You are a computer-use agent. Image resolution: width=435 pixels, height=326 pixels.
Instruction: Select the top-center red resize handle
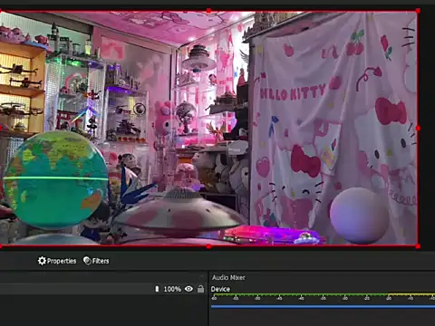coord(208,11)
